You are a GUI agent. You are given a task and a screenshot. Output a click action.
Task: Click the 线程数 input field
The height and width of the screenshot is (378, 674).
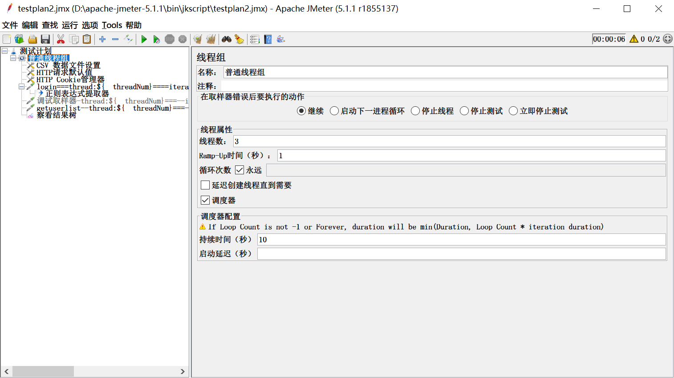(449, 141)
